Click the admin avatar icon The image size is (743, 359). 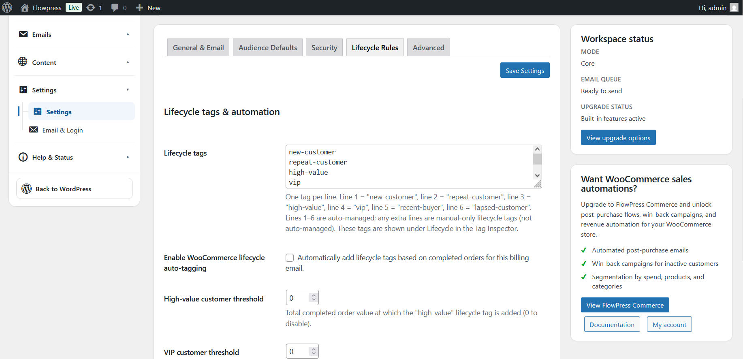(x=734, y=8)
